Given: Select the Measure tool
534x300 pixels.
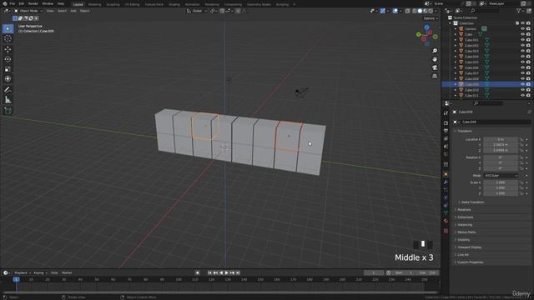Looking at the screenshot, I should click(x=8, y=100).
